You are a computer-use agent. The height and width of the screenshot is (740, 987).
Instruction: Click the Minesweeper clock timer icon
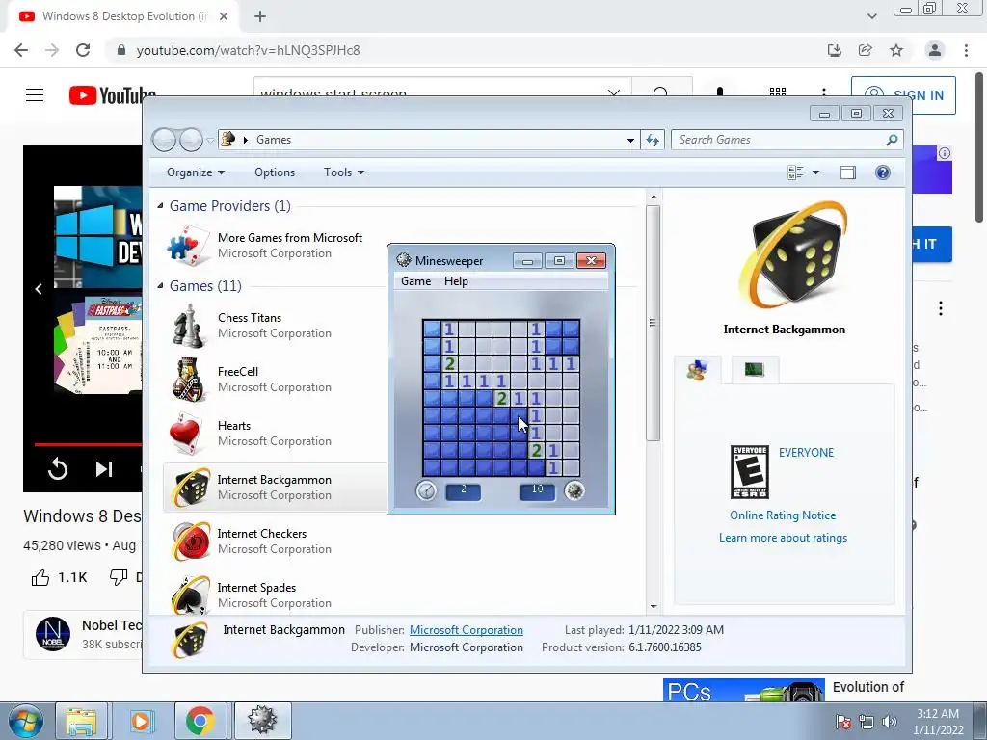(426, 490)
